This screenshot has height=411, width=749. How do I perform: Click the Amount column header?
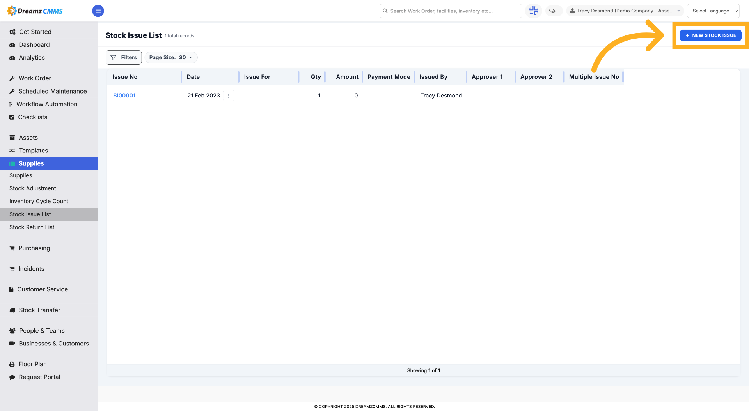pos(347,77)
